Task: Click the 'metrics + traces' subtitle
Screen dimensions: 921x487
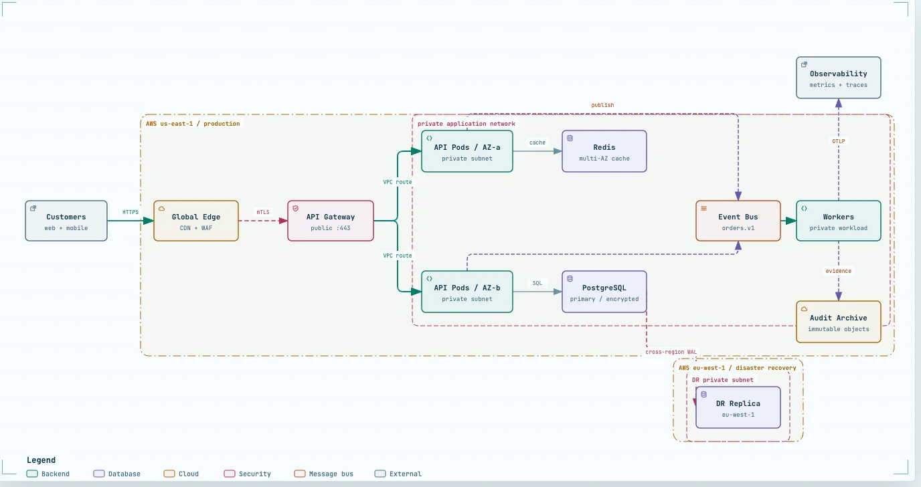Action: [839, 85]
